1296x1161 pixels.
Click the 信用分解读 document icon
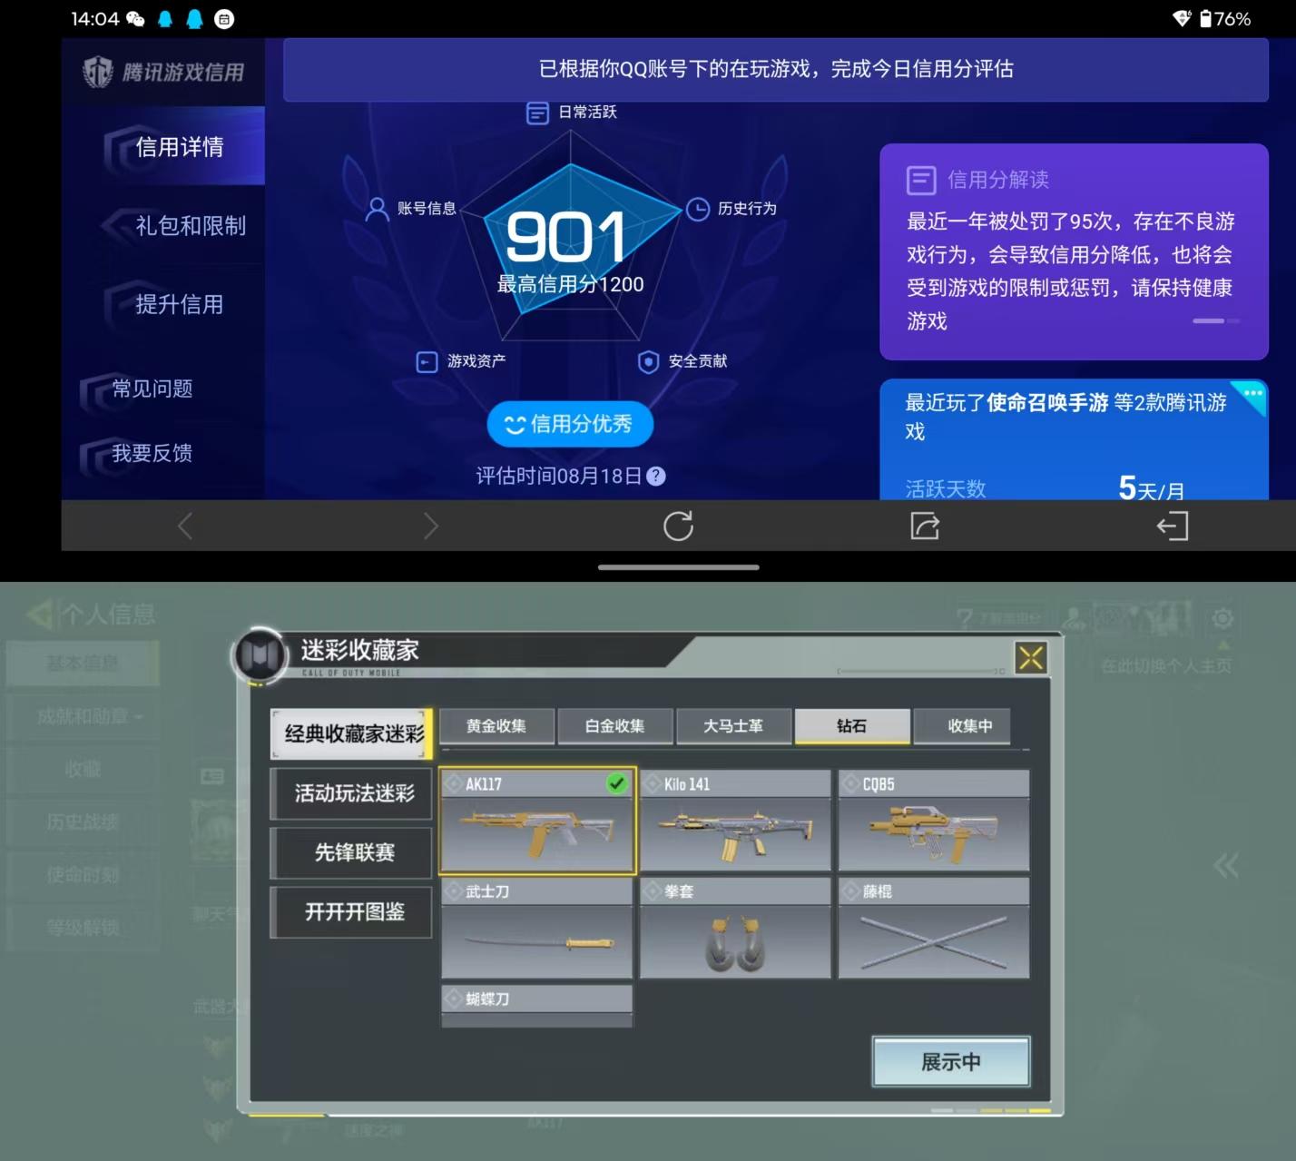pos(921,180)
